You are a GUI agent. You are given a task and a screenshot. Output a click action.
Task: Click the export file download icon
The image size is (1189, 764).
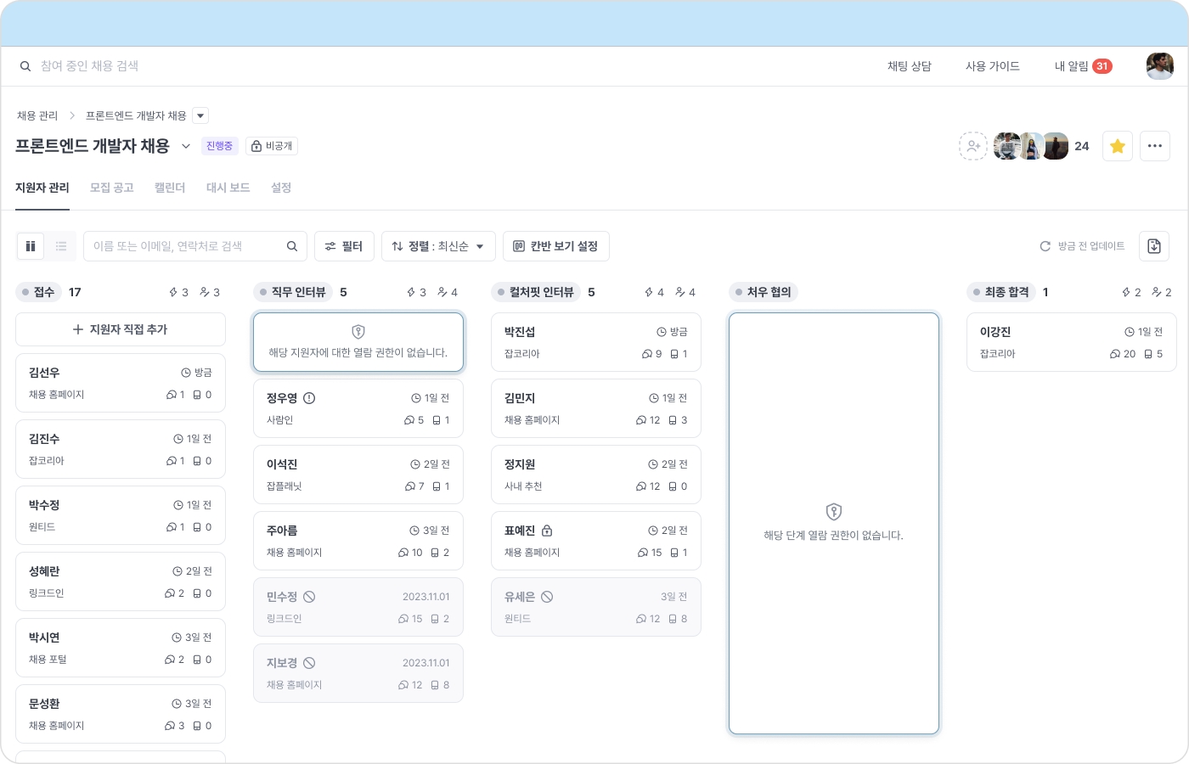tap(1154, 246)
